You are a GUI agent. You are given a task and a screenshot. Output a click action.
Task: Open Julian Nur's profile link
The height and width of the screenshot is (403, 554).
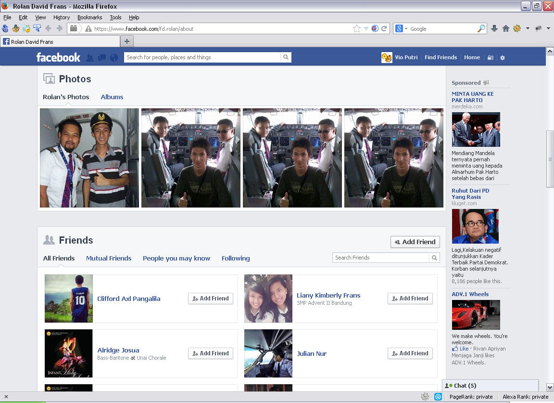(x=312, y=353)
